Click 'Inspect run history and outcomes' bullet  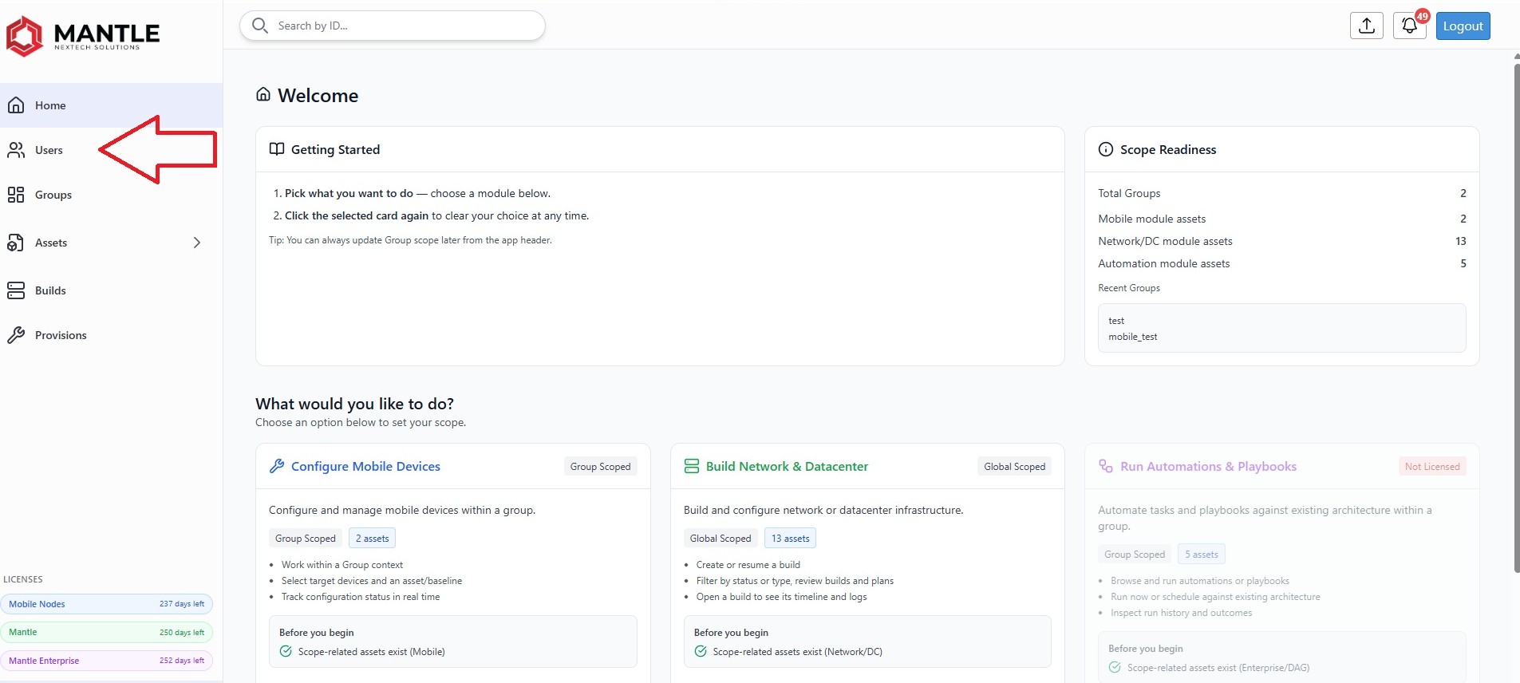[1181, 613]
